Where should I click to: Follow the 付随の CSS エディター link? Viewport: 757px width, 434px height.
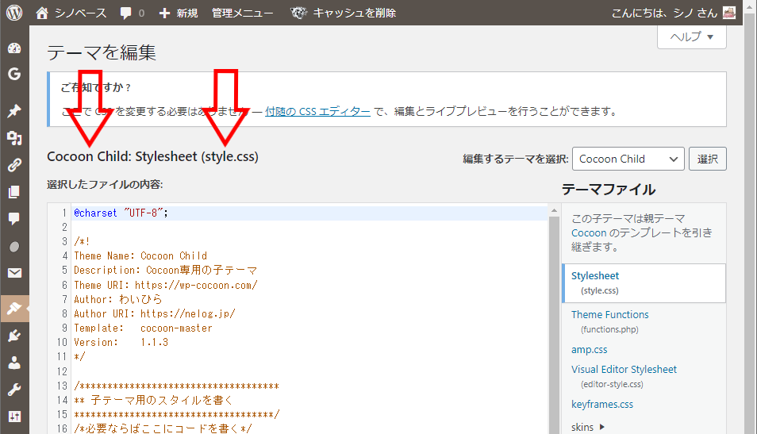pyautogui.click(x=317, y=112)
